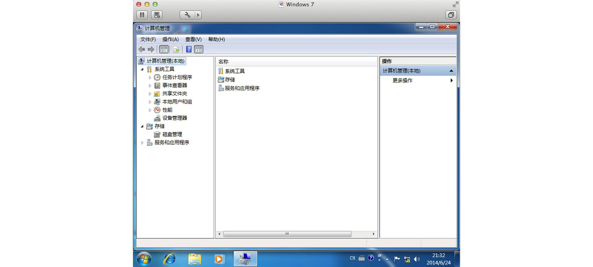The width and height of the screenshot is (593, 267).
Task: Select 事件查看器 icon in tree
Action: click(157, 85)
